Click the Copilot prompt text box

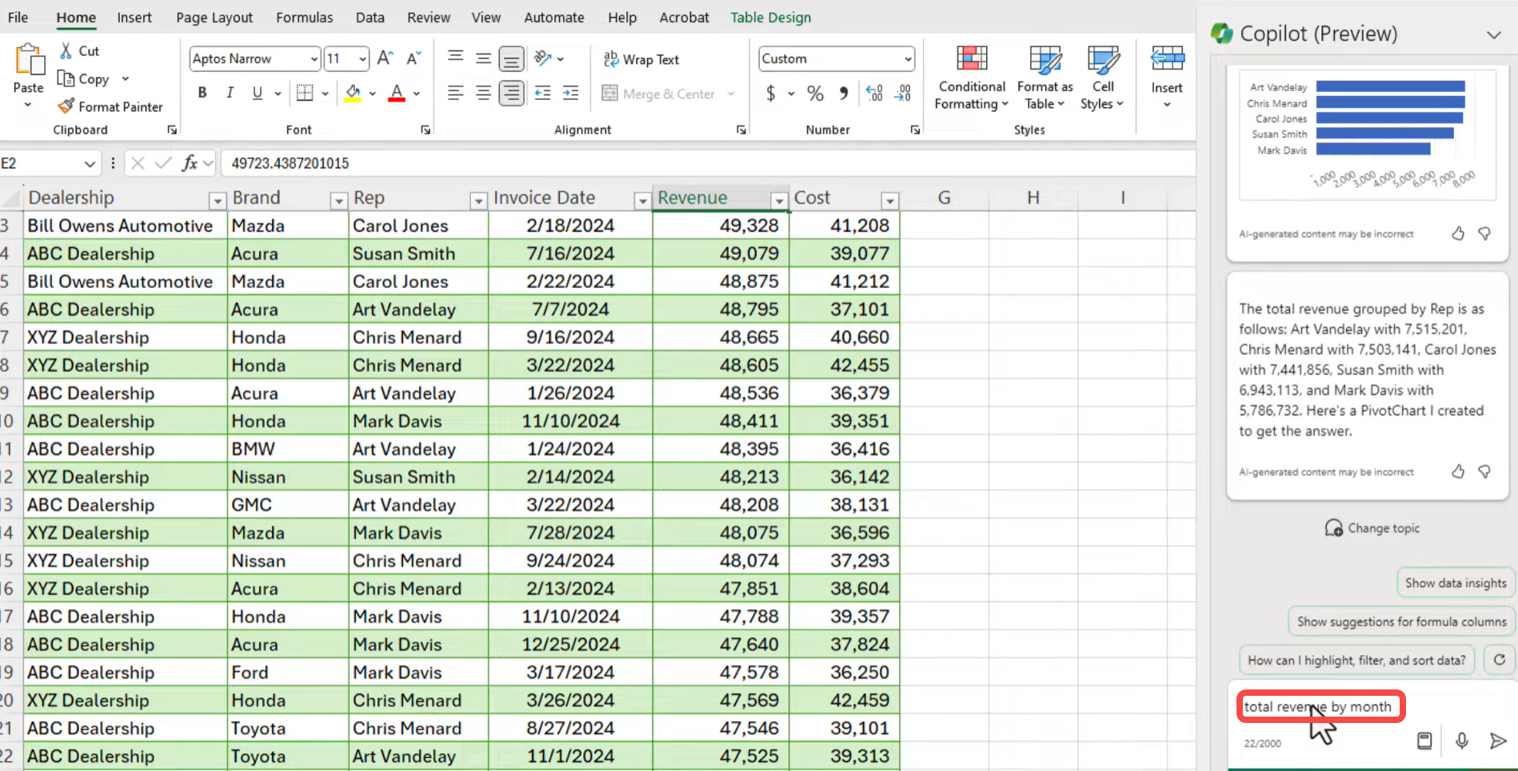[x=1320, y=707]
